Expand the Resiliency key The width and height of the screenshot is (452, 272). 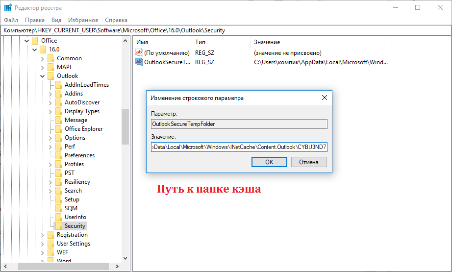pyautogui.click(x=50, y=182)
